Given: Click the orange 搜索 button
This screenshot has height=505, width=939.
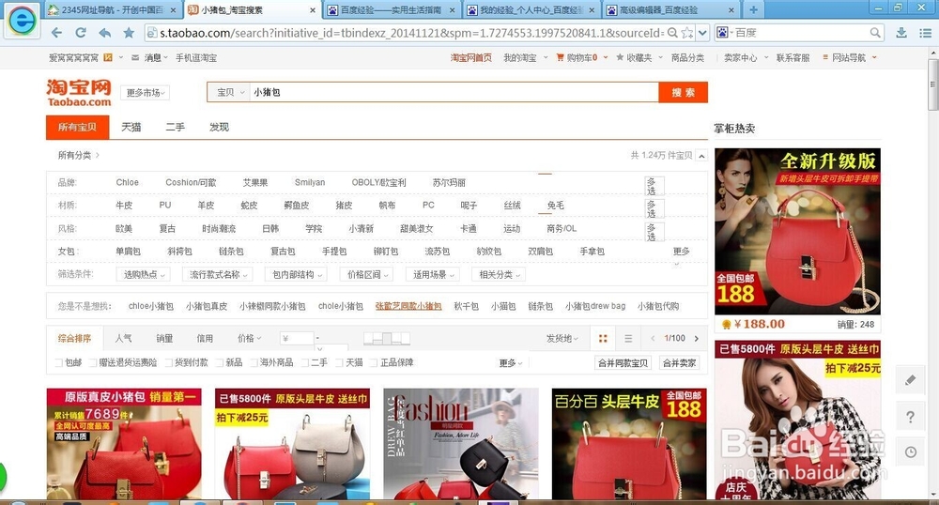Looking at the screenshot, I should coord(683,92).
